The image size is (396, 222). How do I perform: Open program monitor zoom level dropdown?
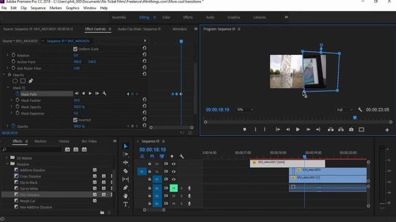(x=244, y=110)
